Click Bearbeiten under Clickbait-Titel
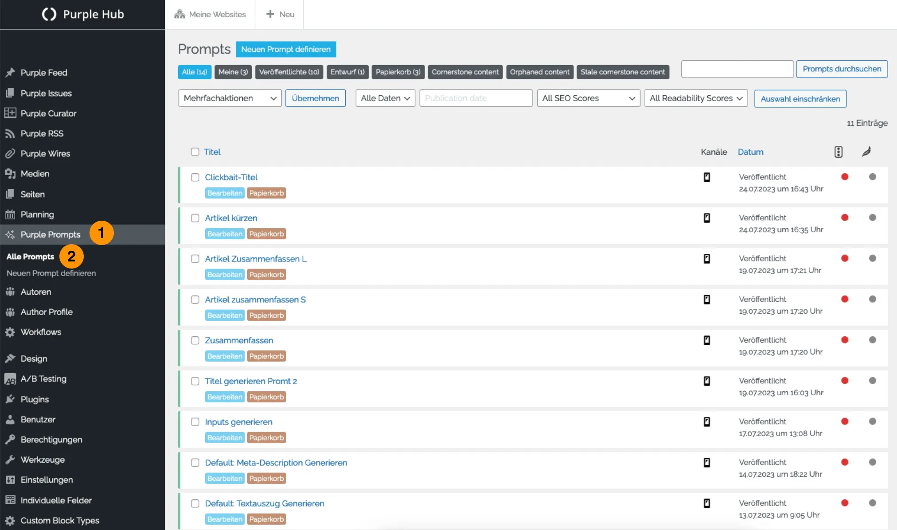897x530 pixels. click(225, 193)
